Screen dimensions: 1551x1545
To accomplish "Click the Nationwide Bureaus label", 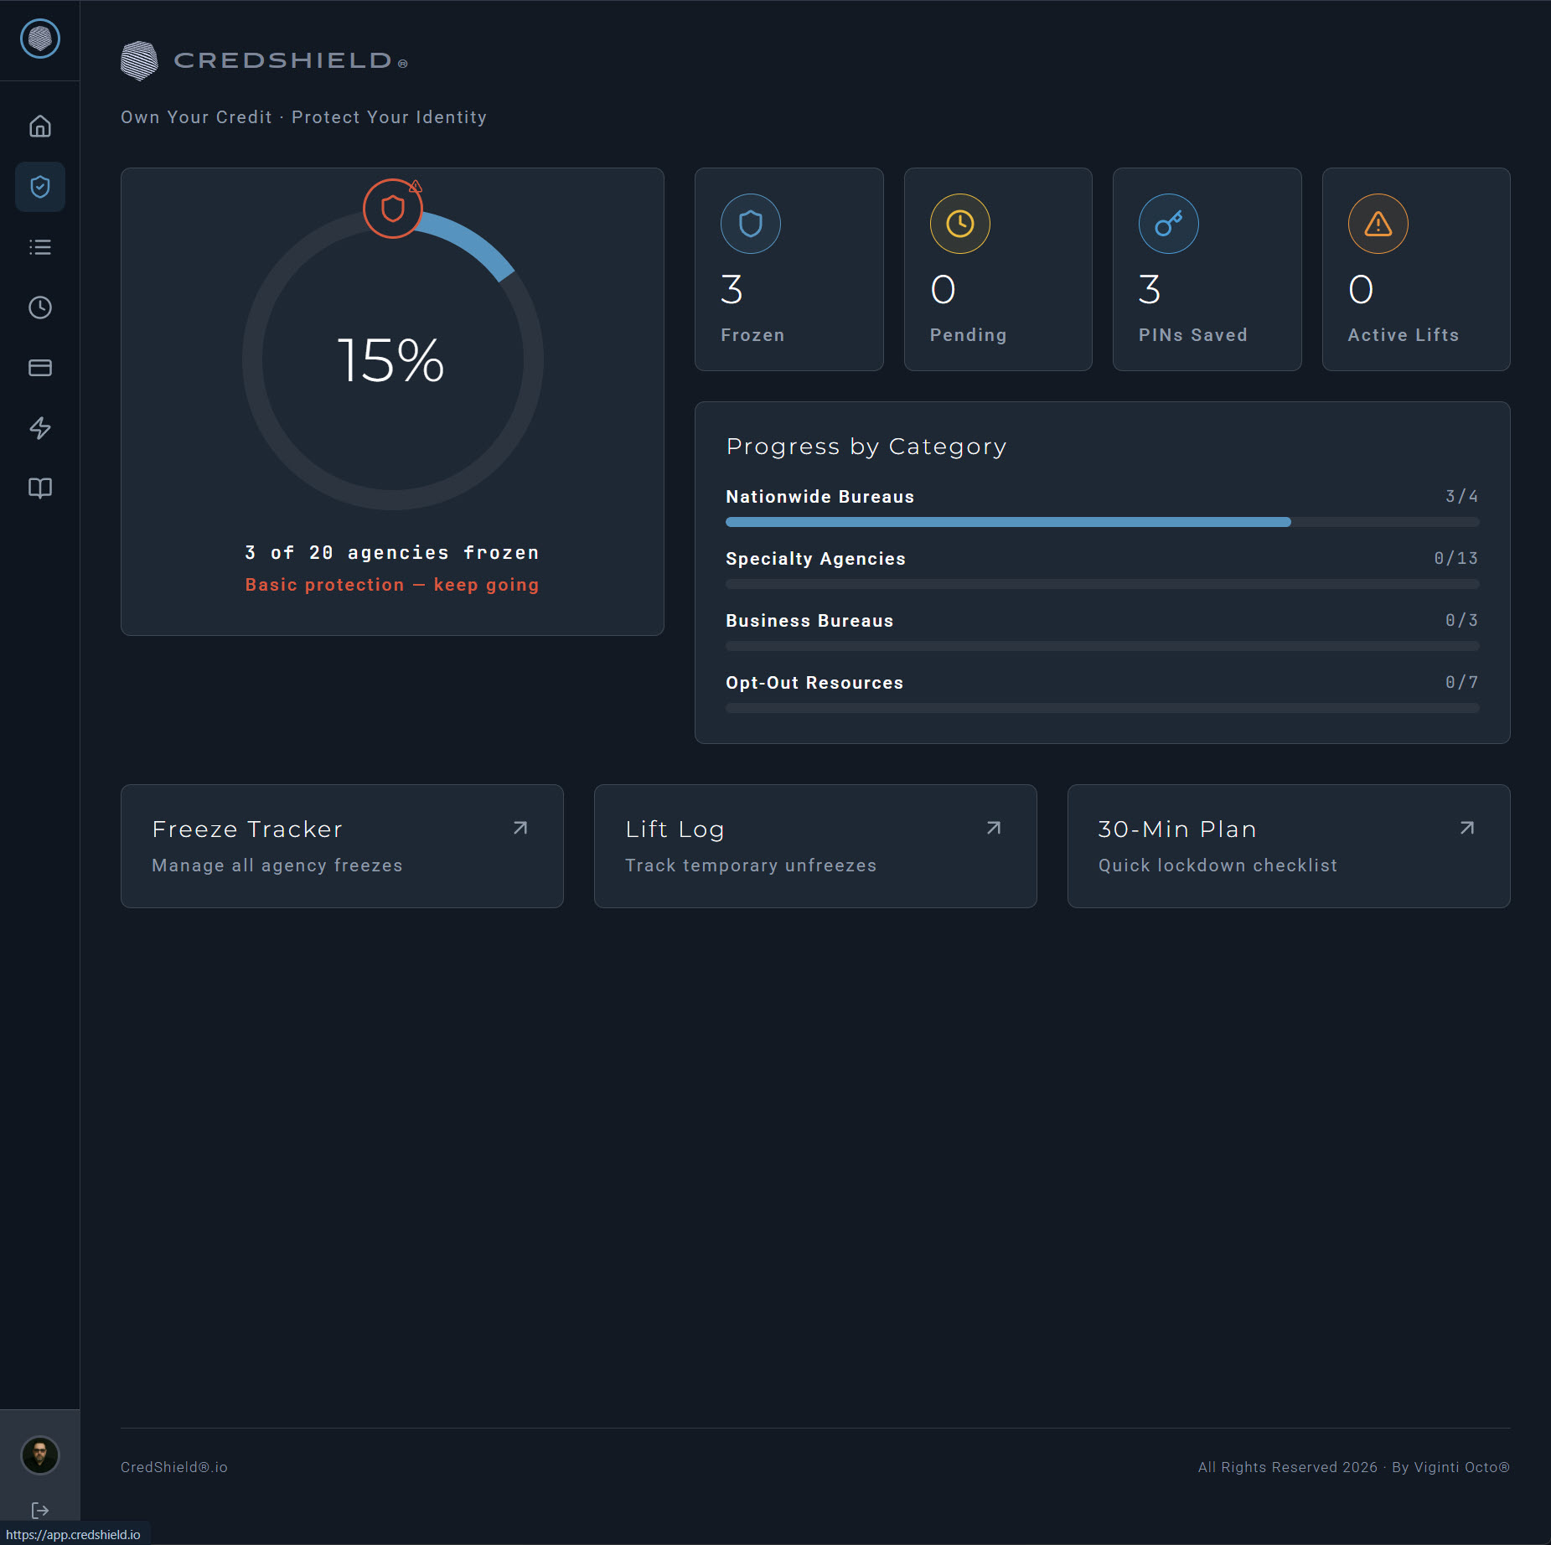I will tap(820, 497).
